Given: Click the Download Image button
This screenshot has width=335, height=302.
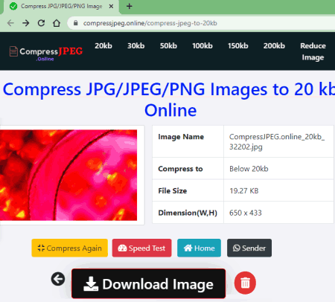Looking at the screenshot, I should click(x=149, y=283).
